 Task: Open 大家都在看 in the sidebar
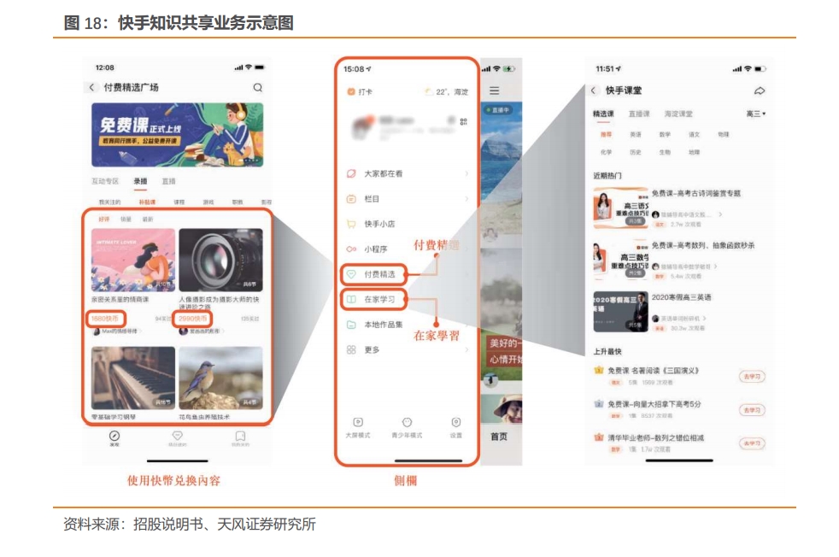coord(407,174)
